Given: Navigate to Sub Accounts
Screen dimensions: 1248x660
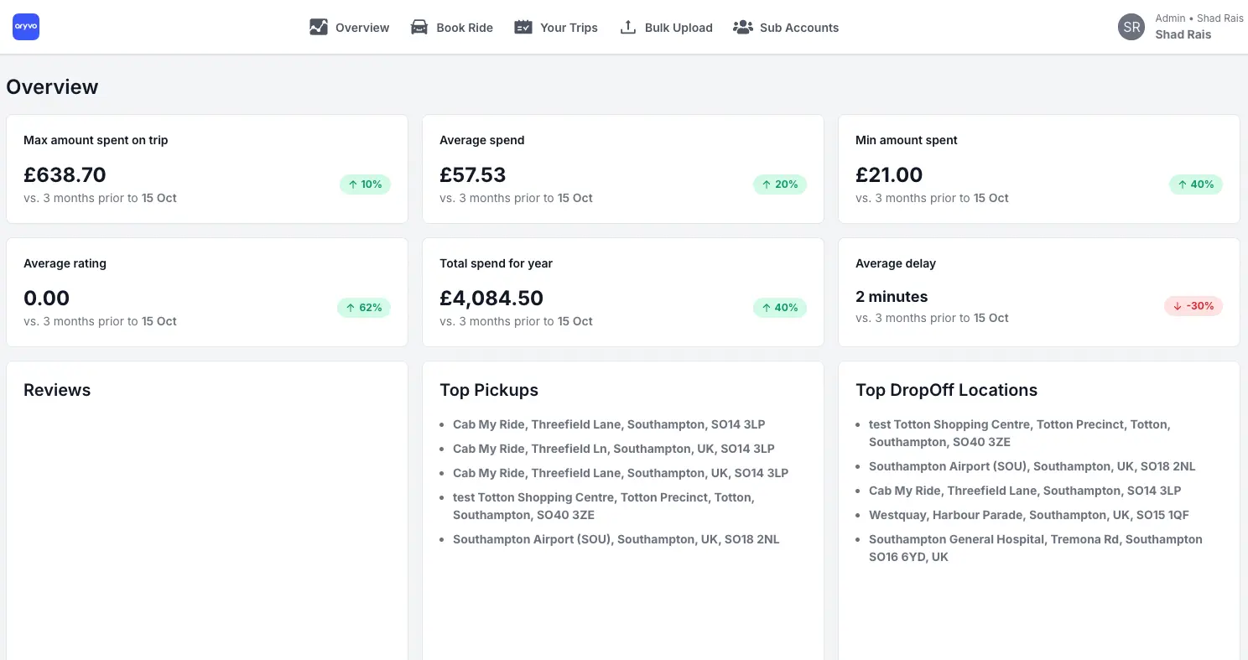Looking at the screenshot, I should [x=798, y=28].
